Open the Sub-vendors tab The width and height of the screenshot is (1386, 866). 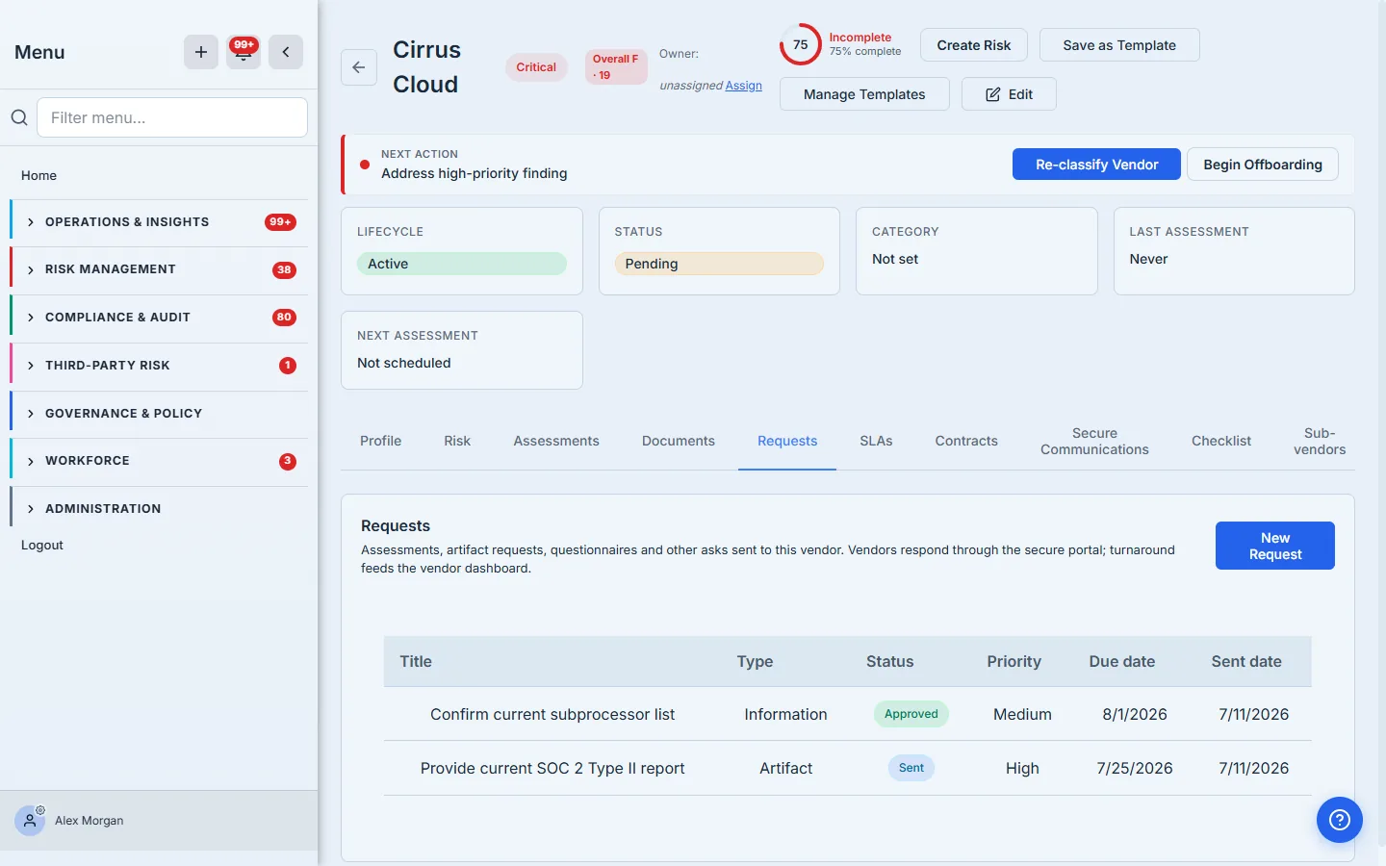1320,442
